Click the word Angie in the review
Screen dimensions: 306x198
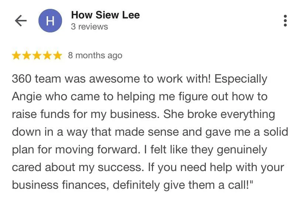click(27, 97)
